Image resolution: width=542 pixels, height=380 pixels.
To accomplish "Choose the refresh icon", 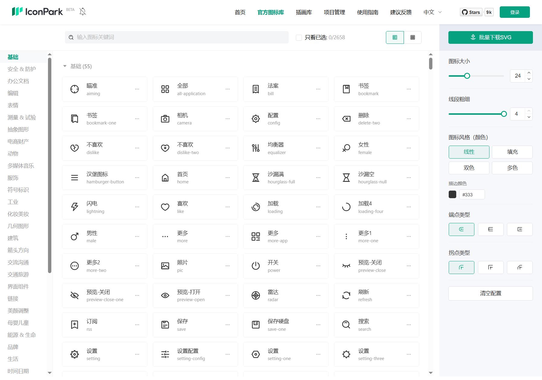I will pyautogui.click(x=346, y=295).
